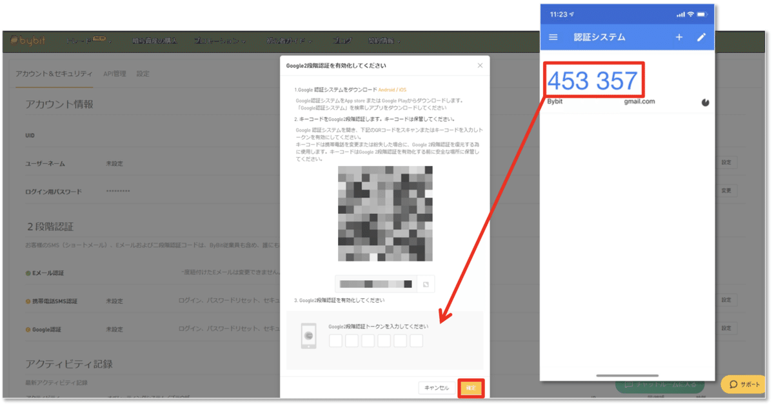Click 設定 button for 携帯電話SMS認証 row
Viewport: 774px width, 407px height.
point(726,300)
